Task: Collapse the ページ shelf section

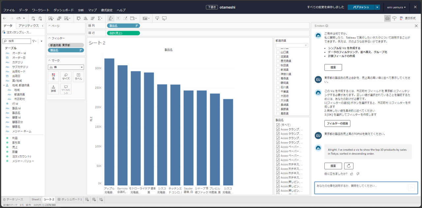Action: click(x=49, y=26)
